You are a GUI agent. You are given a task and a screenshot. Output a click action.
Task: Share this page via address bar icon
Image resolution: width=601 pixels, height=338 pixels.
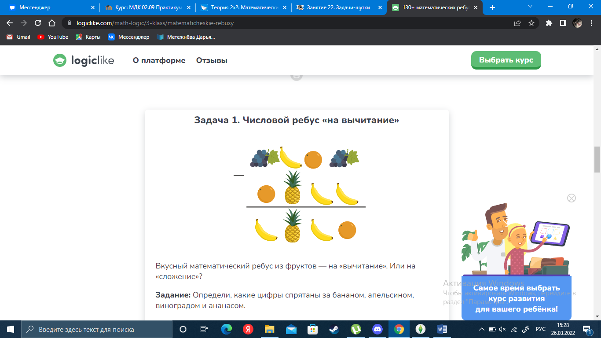click(517, 23)
